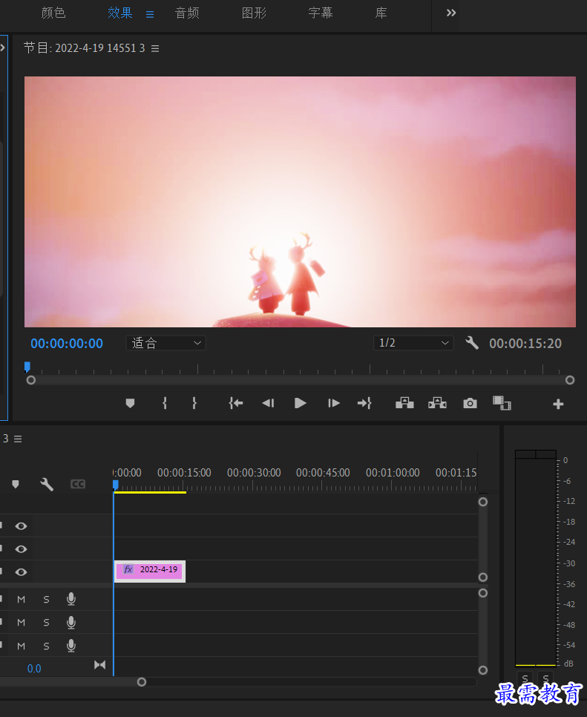
Task: Mark Out point button
Action: (x=194, y=403)
